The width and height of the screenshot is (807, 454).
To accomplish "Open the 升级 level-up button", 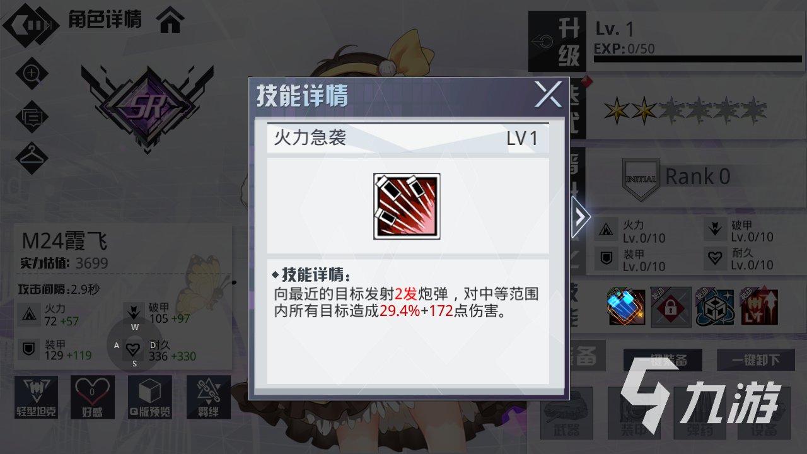I will (x=557, y=42).
